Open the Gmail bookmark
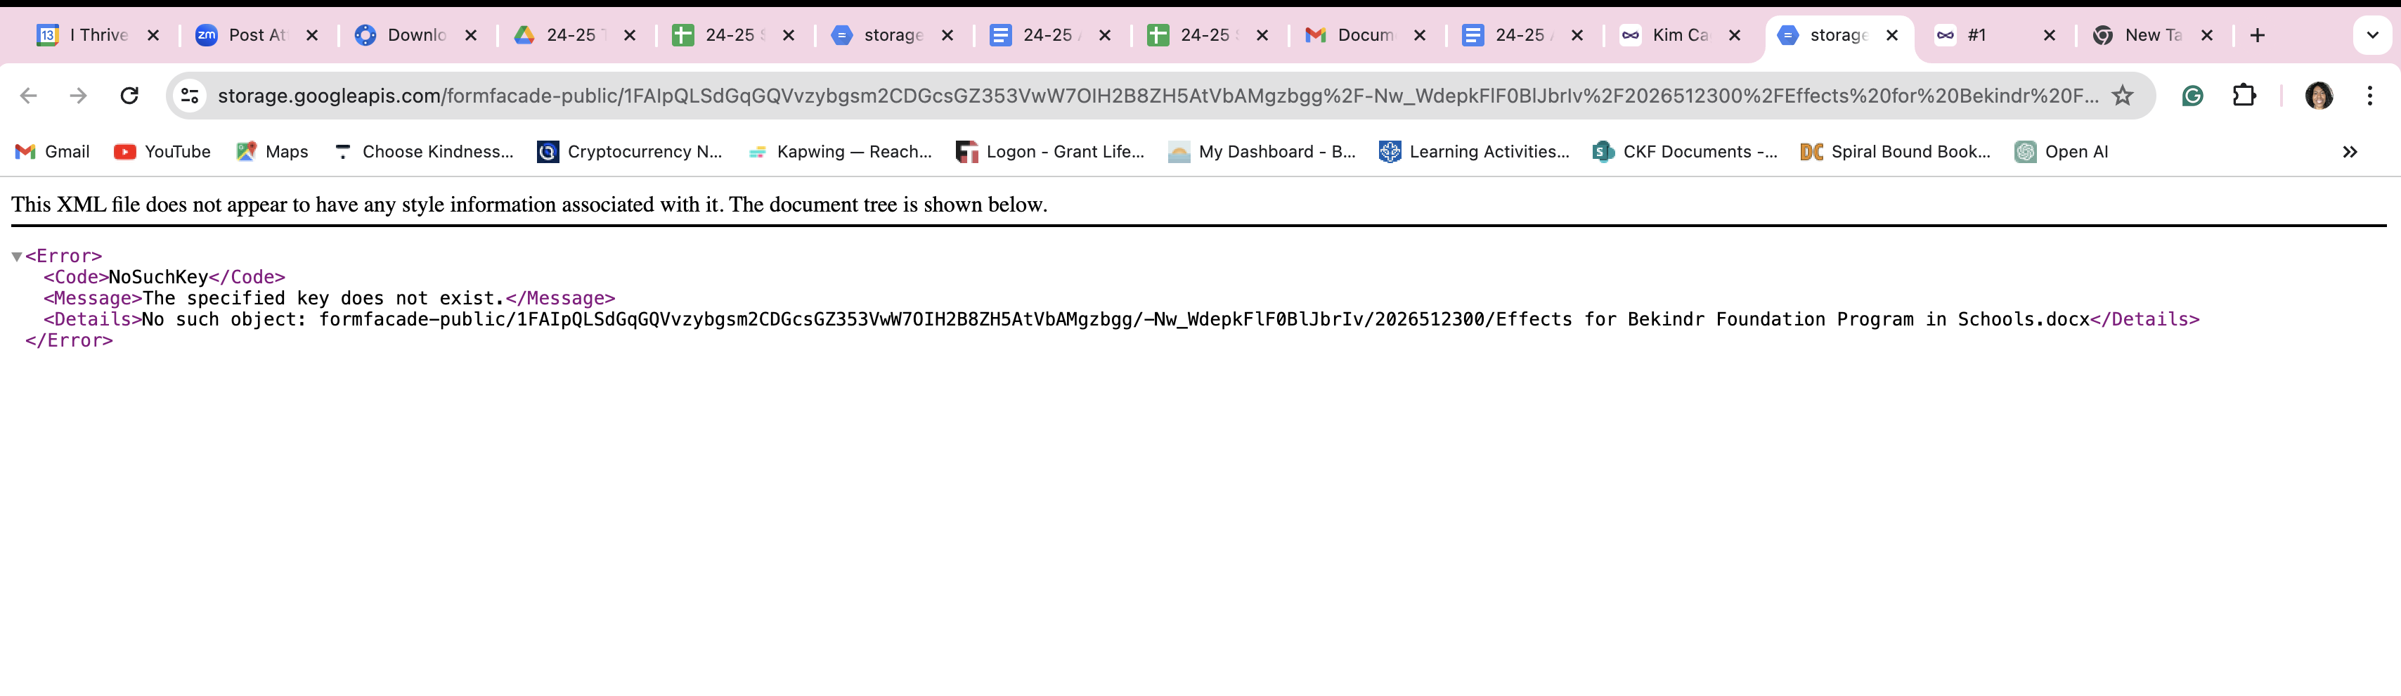Screen dimensions: 2401x696 point(53,152)
